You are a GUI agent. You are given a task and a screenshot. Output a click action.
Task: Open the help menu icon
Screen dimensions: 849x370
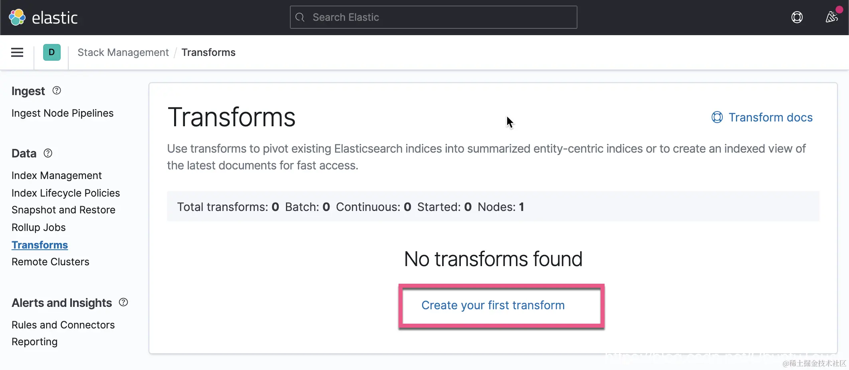tap(797, 17)
